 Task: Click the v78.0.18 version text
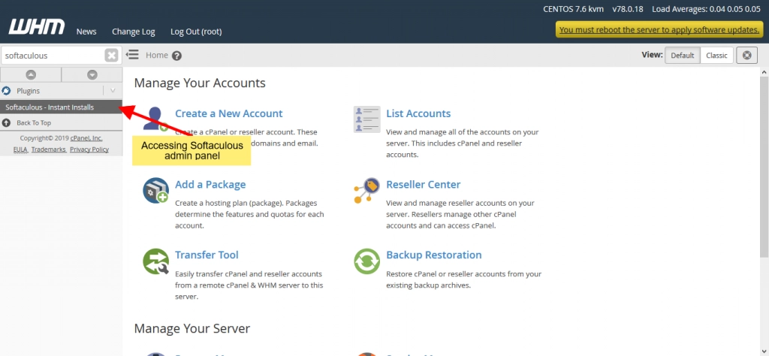pos(629,9)
